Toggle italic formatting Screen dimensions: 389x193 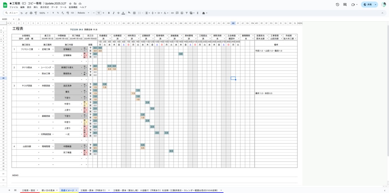[x=113, y=13]
